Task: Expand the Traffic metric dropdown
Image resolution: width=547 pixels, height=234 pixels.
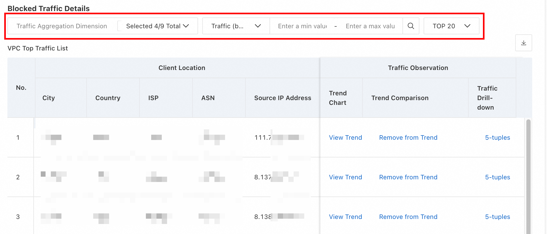Action: coord(236,26)
